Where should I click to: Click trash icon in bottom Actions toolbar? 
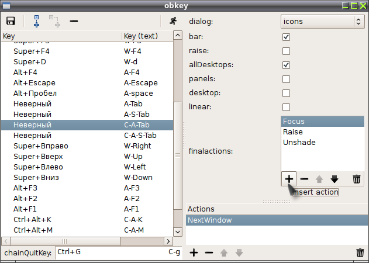[x=360, y=252]
